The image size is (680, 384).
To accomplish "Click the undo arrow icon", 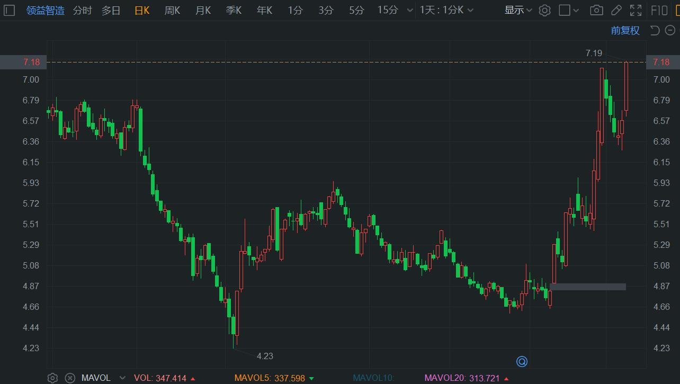I will 655,30.
